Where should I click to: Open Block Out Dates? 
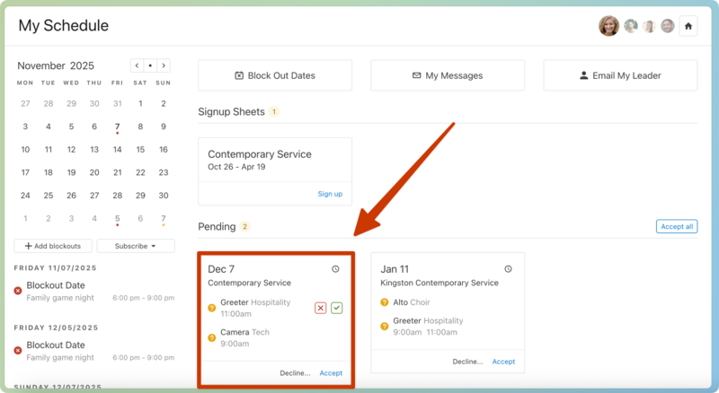click(275, 75)
